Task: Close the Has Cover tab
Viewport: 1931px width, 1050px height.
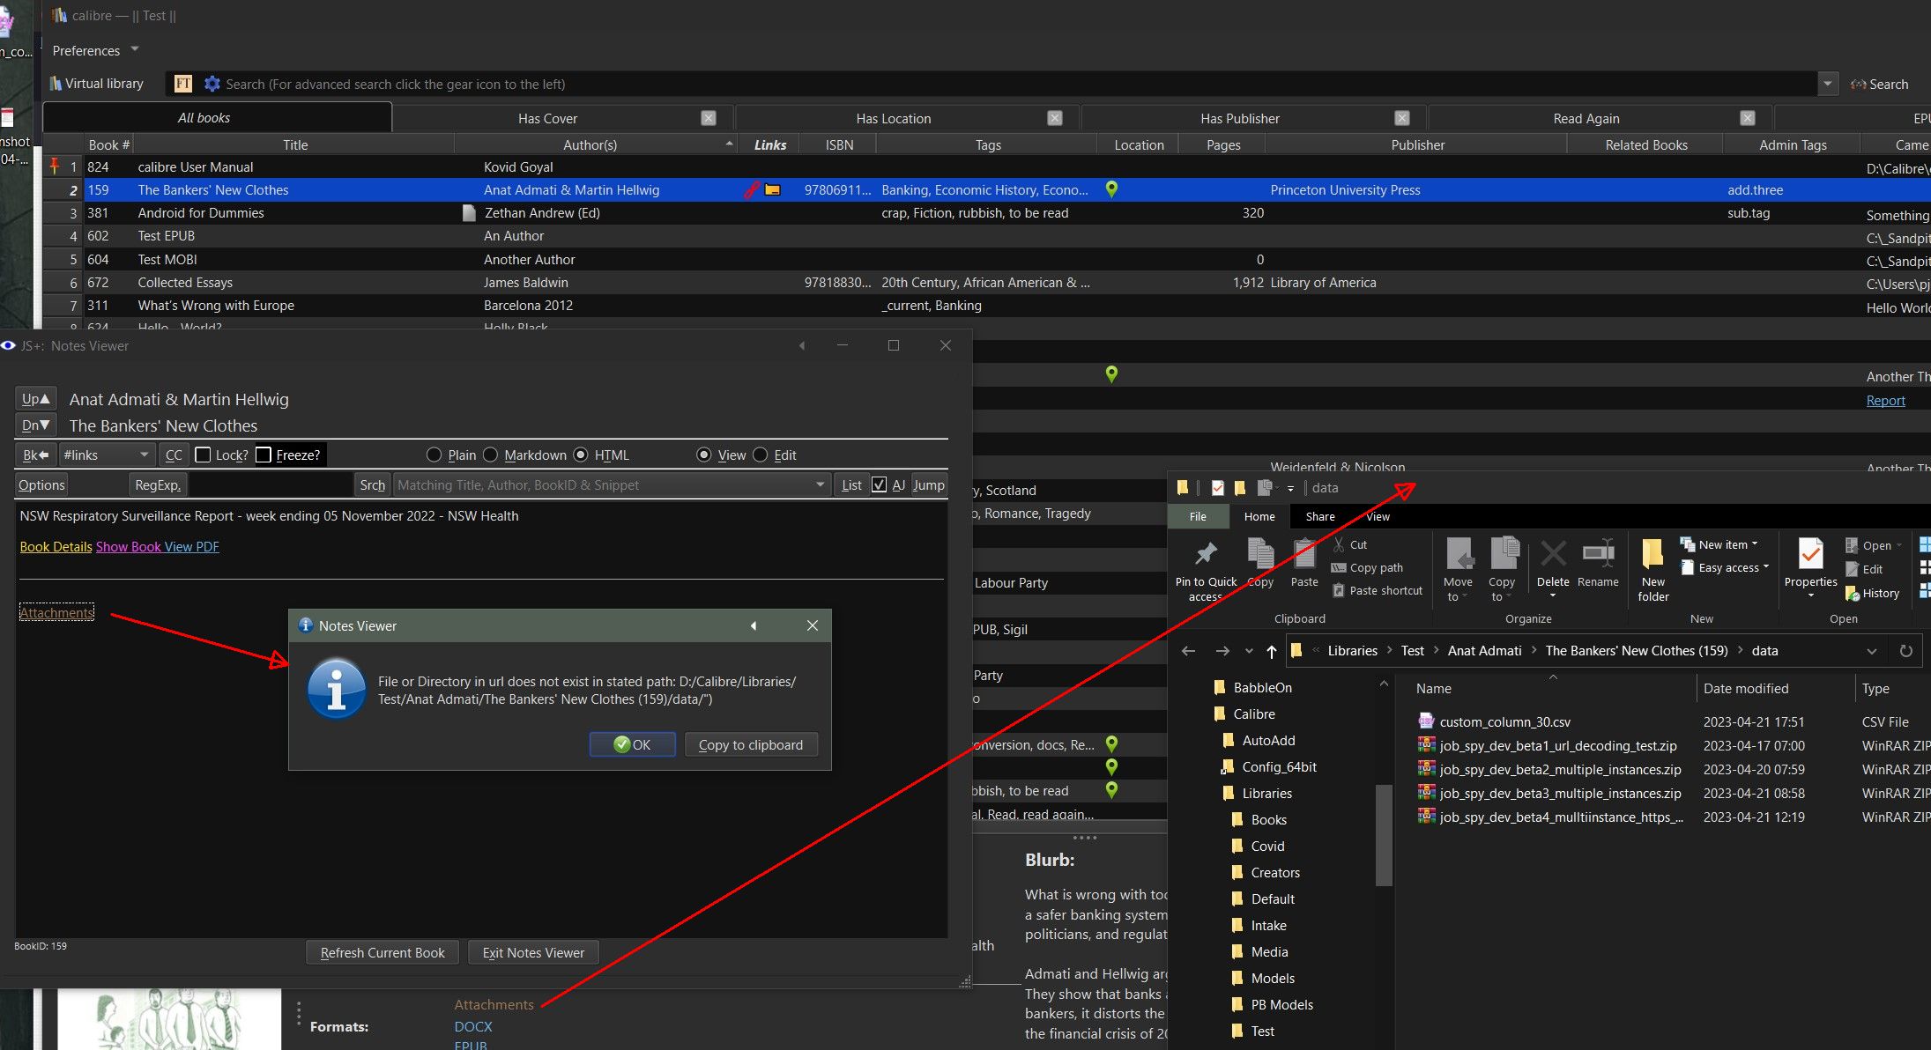Action: 709,118
